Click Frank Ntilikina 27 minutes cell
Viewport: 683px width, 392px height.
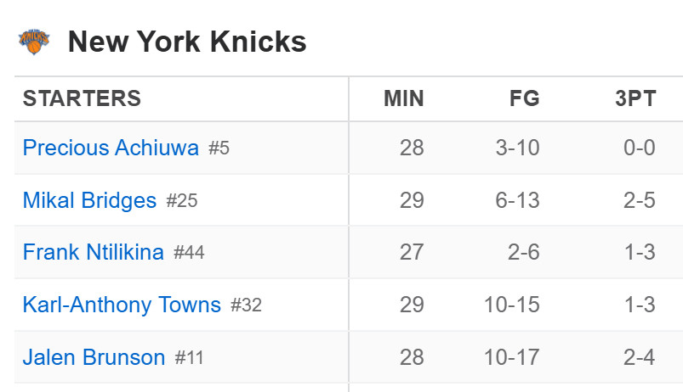(x=412, y=252)
